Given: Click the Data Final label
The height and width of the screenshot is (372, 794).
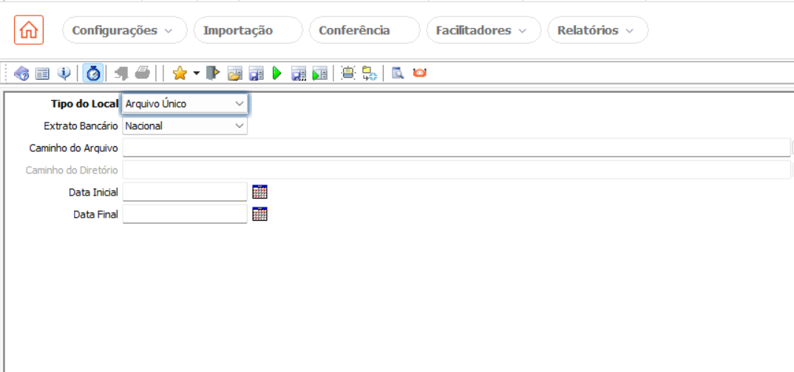Looking at the screenshot, I should [x=95, y=215].
